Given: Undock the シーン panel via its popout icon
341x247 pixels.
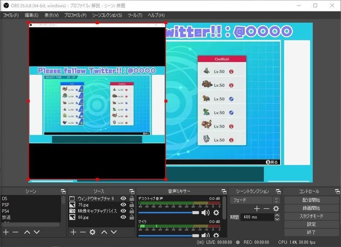Looking at the screenshot, I should click(x=63, y=191).
